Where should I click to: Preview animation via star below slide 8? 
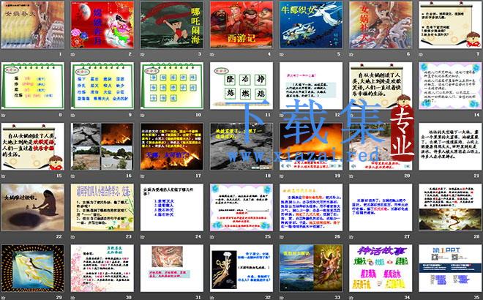click(4, 115)
